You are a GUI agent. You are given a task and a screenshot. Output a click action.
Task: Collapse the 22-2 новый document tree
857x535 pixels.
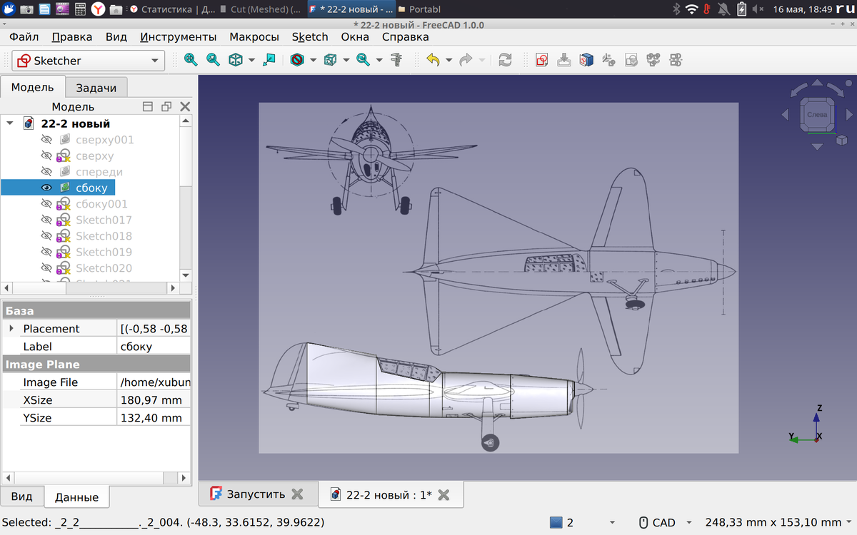pyautogui.click(x=10, y=123)
